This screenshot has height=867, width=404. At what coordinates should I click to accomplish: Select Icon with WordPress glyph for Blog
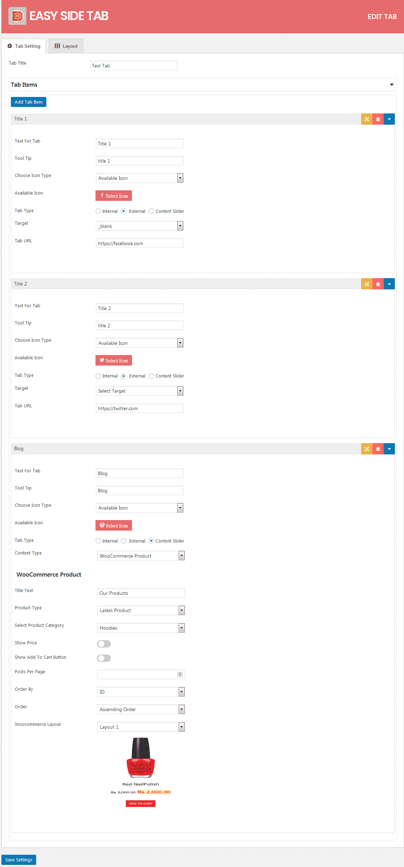114,525
